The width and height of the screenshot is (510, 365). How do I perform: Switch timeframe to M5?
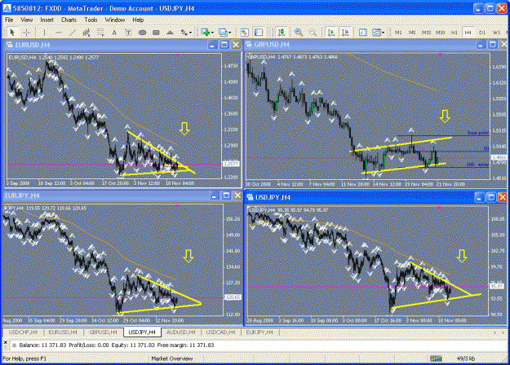pos(412,32)
